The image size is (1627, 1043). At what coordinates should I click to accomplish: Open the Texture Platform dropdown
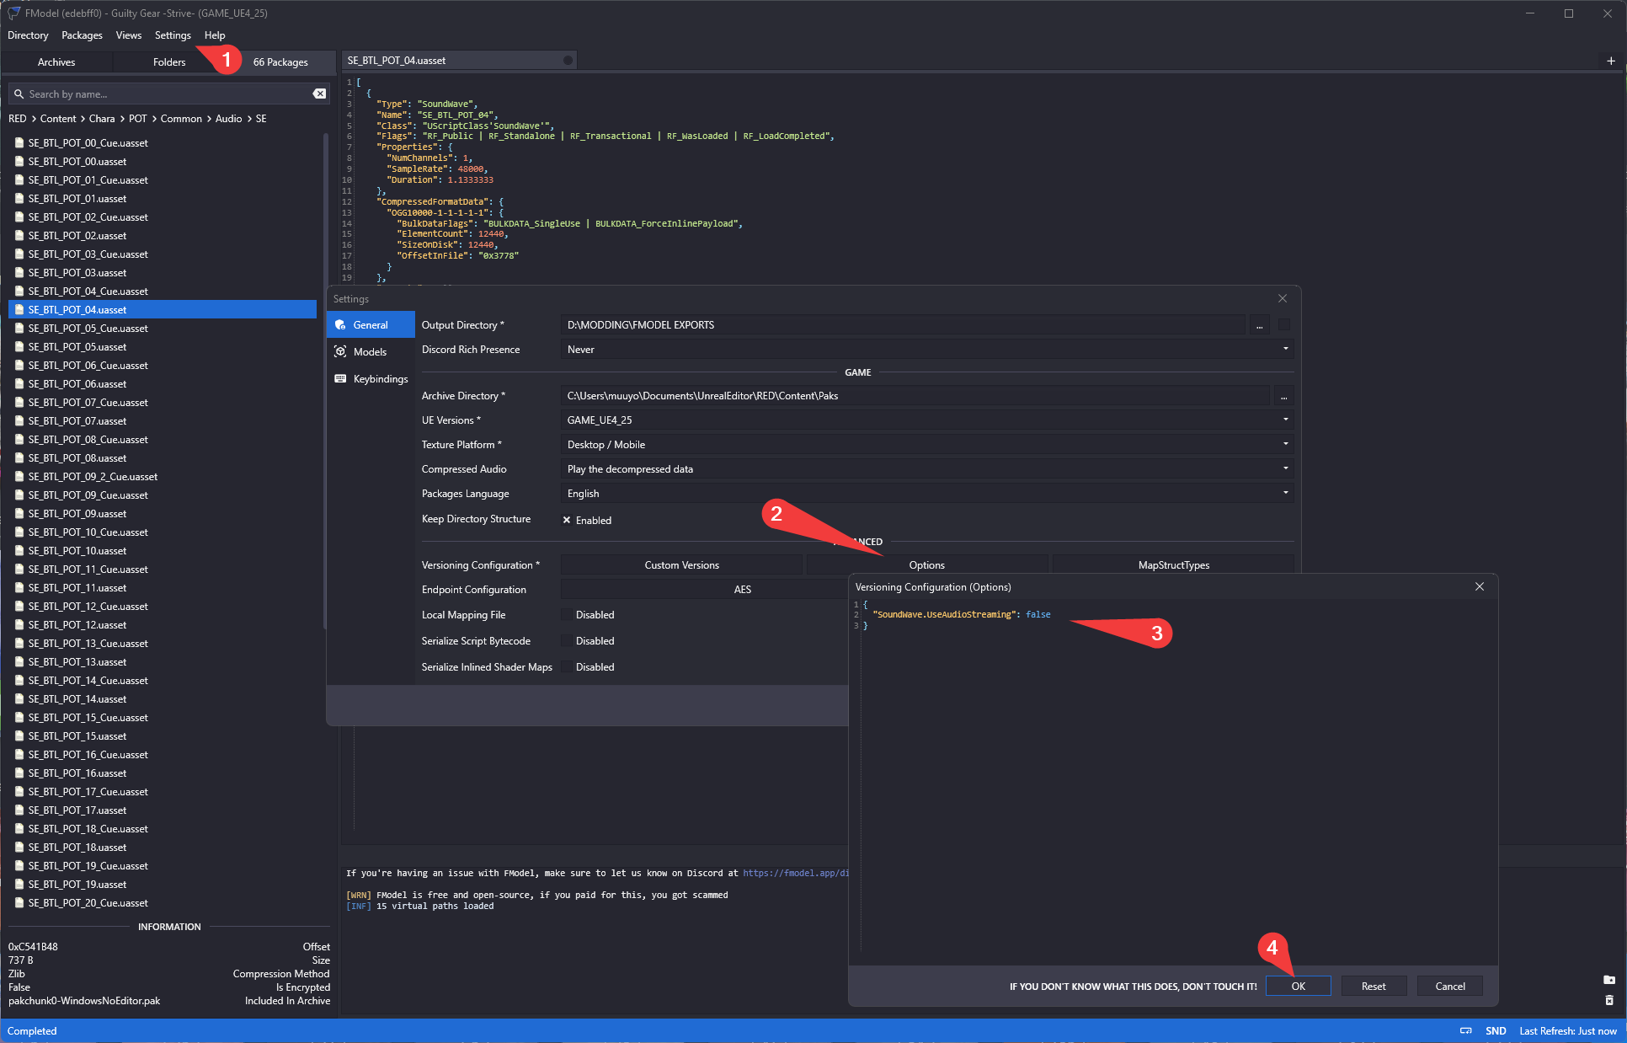coord(927,444)
